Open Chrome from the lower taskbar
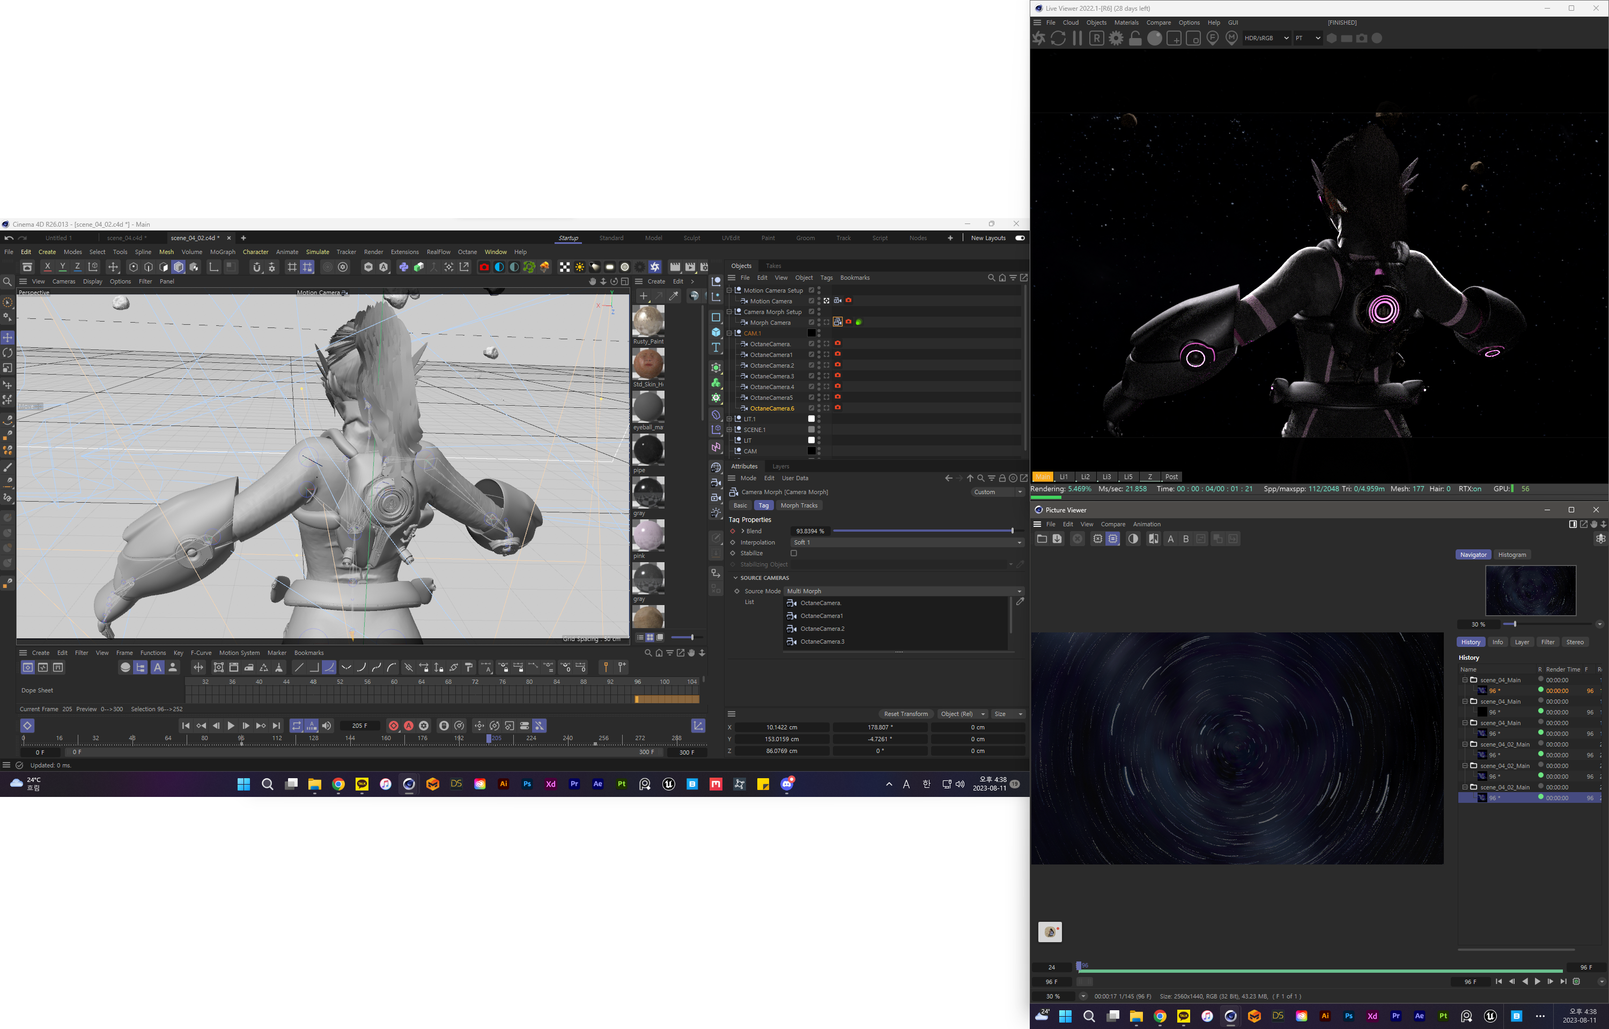This screenshot has width=1609, height=1029. 1160,1016
